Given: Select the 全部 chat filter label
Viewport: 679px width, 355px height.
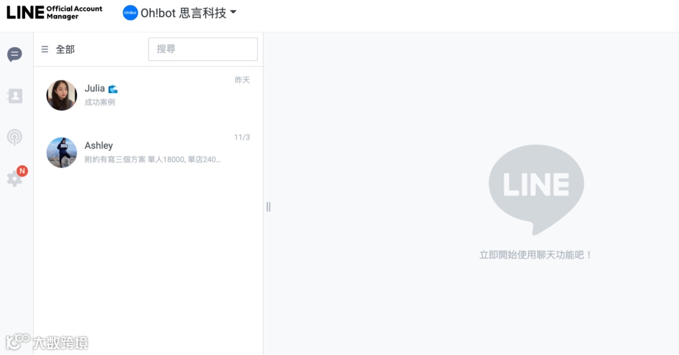Looking at the screenshot, I should [65, 50].
